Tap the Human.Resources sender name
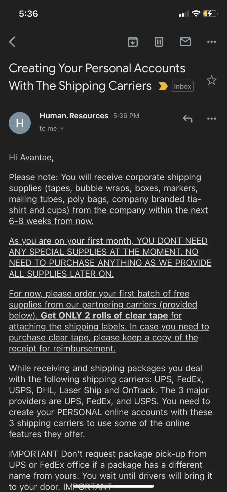This screenshot has height=492, width=227. 74,116
